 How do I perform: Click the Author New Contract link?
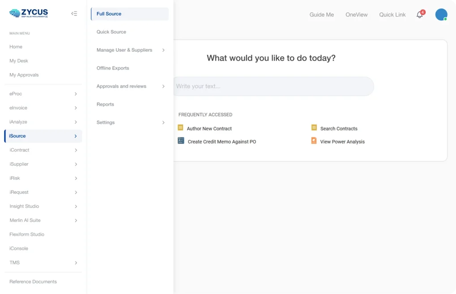click(x=209, y=129)
